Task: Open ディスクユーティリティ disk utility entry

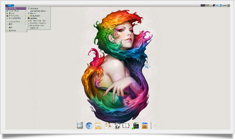Action: click(x=39, y=23)
